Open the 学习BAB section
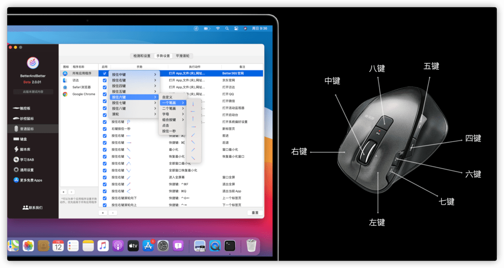This screenshot has height=268, width=504. click(x=23, y=160)
